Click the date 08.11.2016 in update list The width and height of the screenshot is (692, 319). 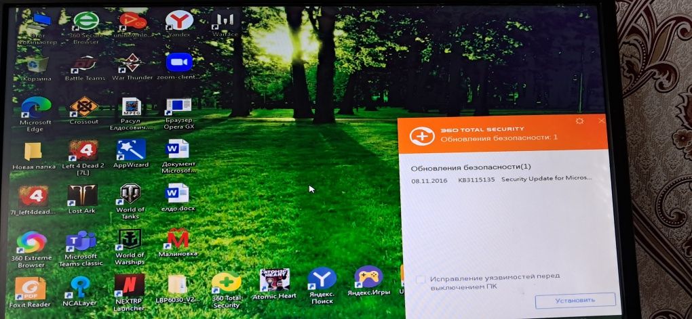point(429,180)
